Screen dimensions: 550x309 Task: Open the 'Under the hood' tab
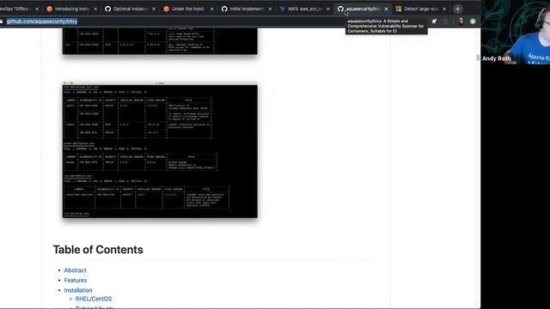coord(187,9)
